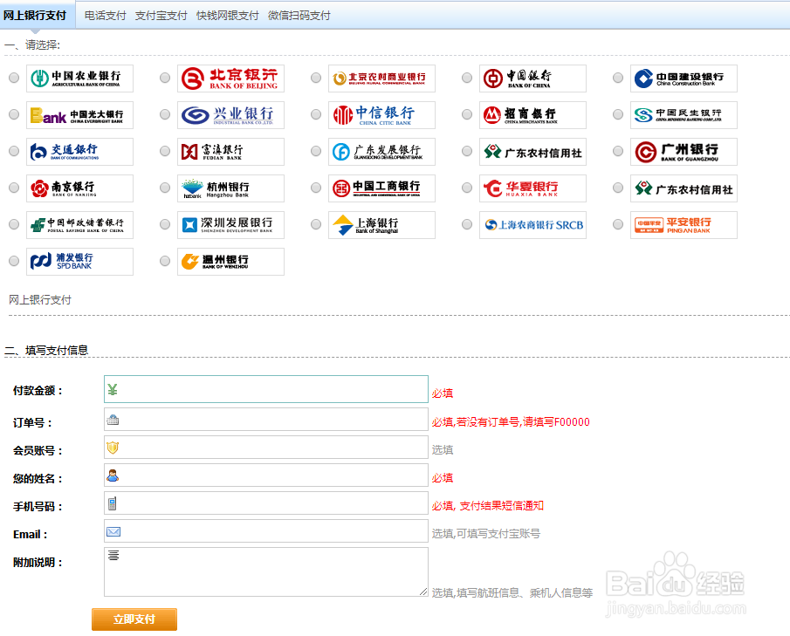The image size is (790, 636).
Task: Select the radio button for Agricultural Bank of China
Action: pyautogui.click(x=14, y=78)
